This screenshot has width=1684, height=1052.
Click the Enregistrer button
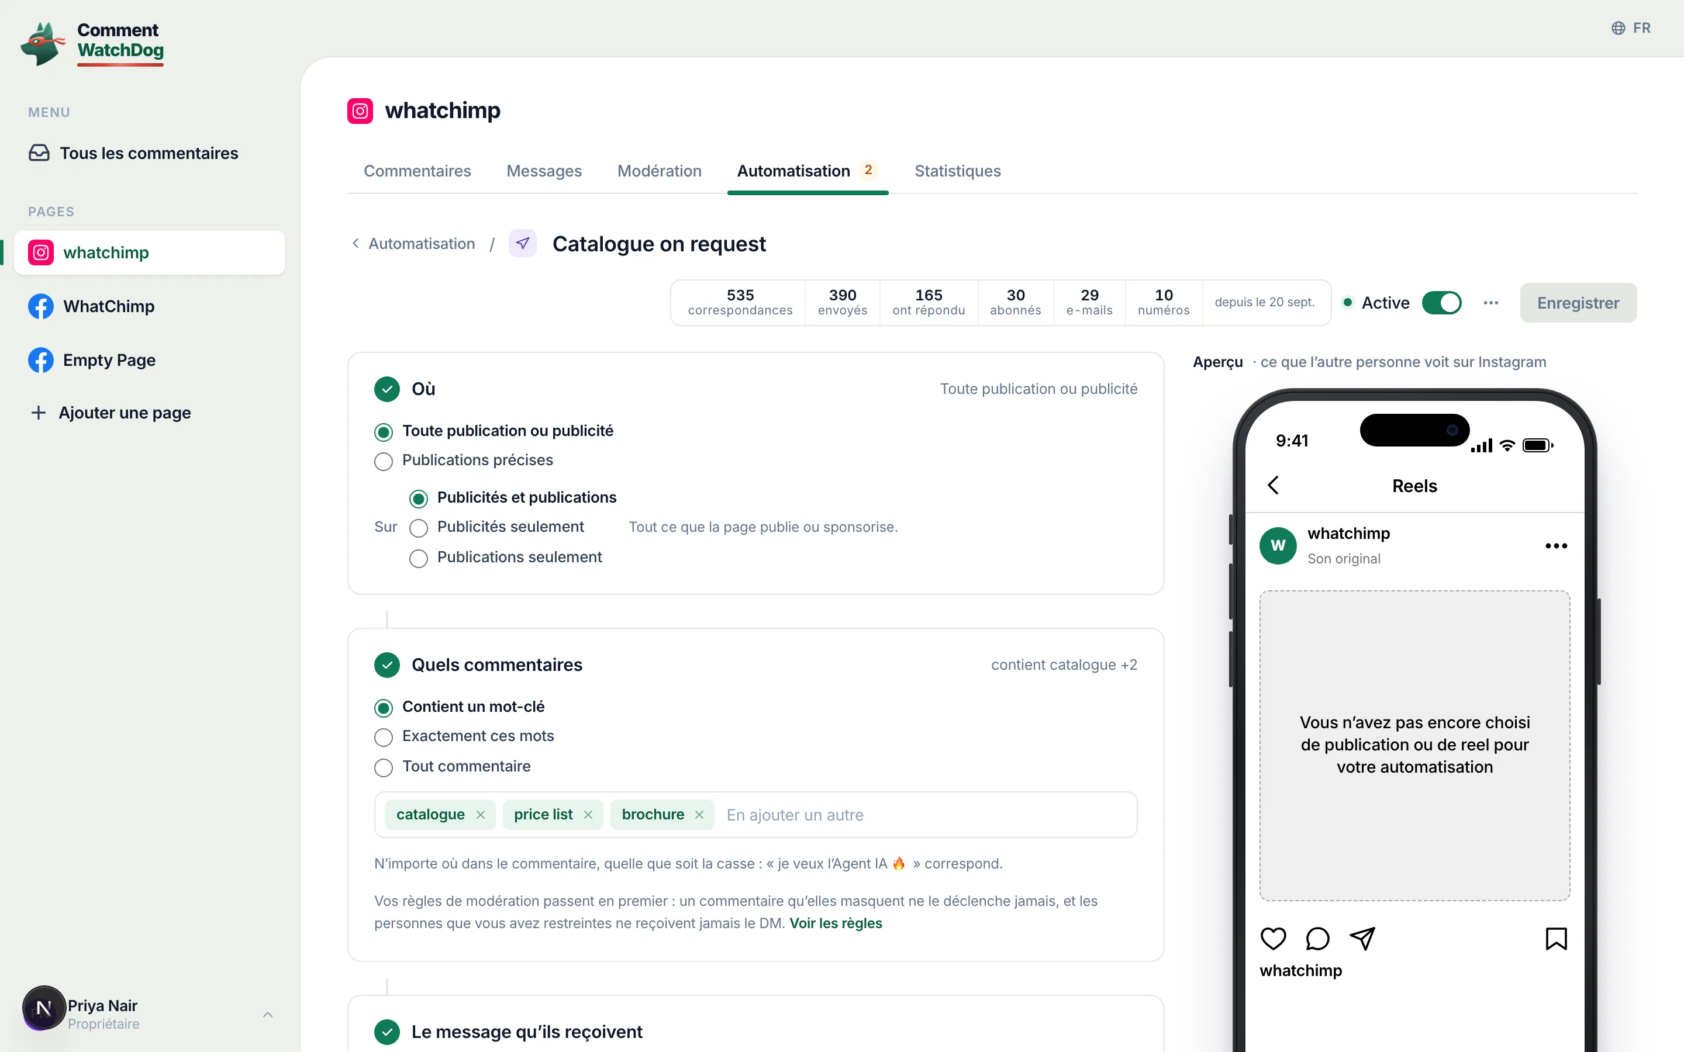tap(1578, 303)
